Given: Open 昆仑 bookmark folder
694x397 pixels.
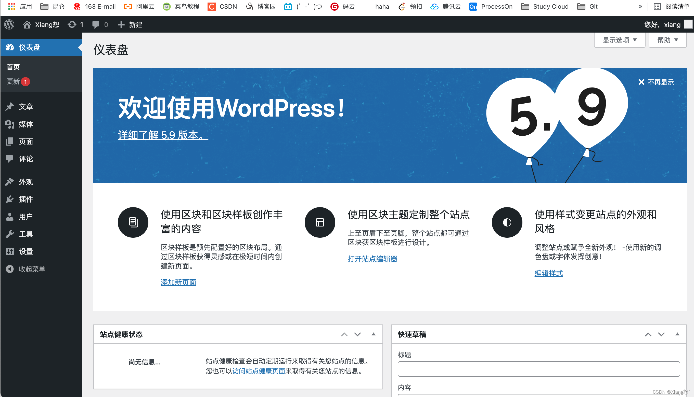Looking at the screenshot, I should pyautogui.click(x=53, y=6).
